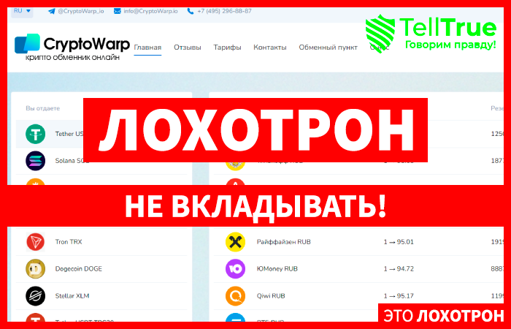Go to the Главная menu item
511x329 pixels.
coord(147,48)
